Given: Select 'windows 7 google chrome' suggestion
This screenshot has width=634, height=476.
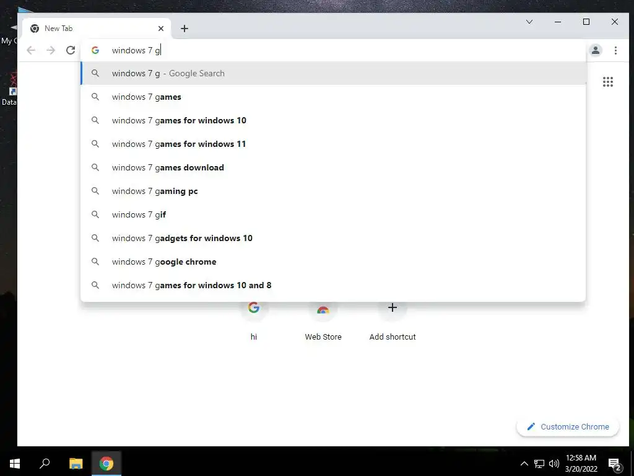Looking at the screenshot, I should [334, 262].
